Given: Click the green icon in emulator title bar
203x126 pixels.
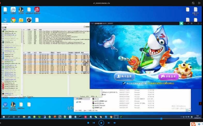Looking at the screenshot, I should point(181,24).
